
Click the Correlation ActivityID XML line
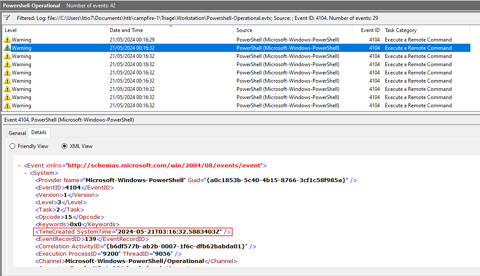point(145,247)
